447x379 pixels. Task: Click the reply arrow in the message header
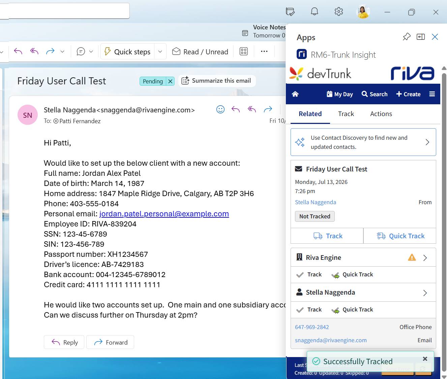tap(236, 109)
